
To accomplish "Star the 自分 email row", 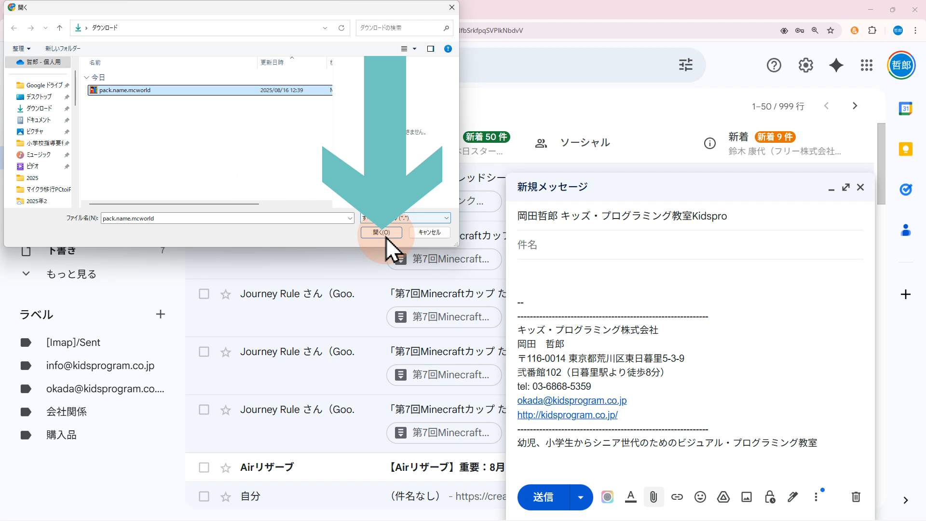I will click(226, 496).
